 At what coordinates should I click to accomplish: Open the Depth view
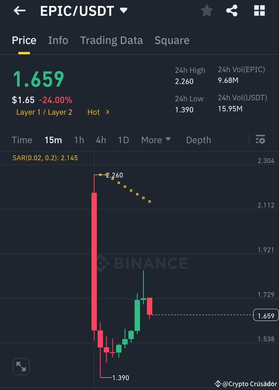(x=198, y=140)
